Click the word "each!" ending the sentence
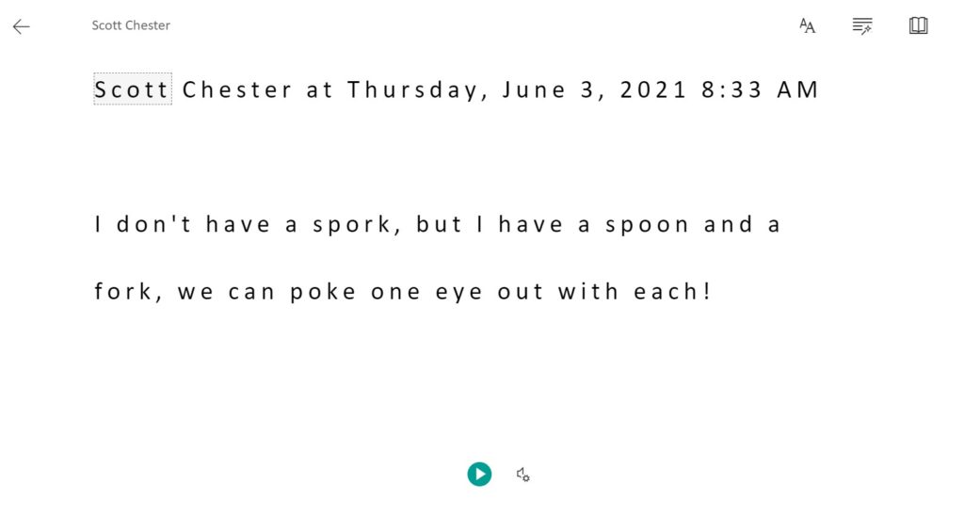The height and width of the screenshot is (516, 964). [672, 291]
